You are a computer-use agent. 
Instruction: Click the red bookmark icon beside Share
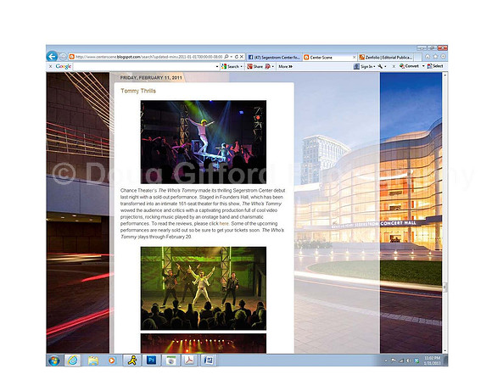[x=268, y=66]
